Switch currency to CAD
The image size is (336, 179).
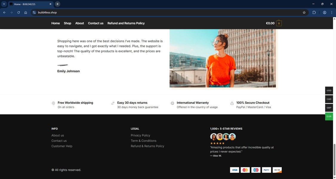(329, 99)
